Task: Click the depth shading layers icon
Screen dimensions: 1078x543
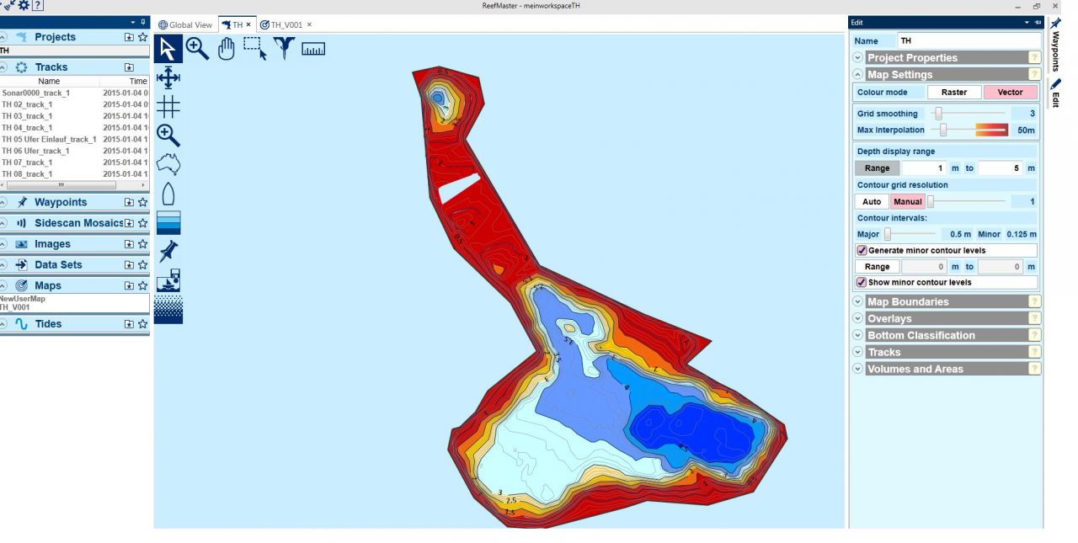Action: (x=168, y=223)
